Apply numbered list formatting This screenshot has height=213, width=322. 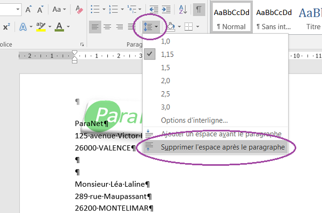[x=113, y=10]
